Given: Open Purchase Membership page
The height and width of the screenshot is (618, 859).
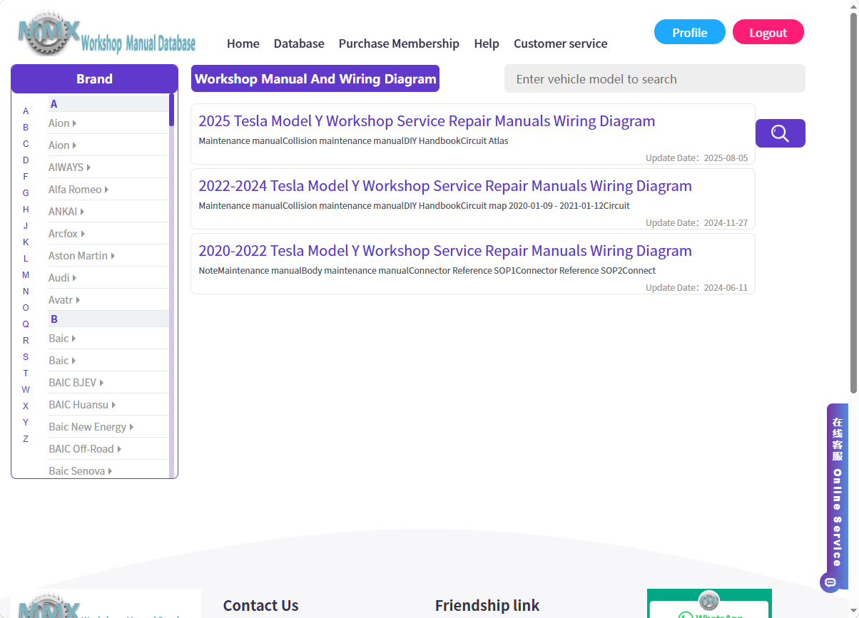Looking at the screenshot, I should click(x=399, y=43).
